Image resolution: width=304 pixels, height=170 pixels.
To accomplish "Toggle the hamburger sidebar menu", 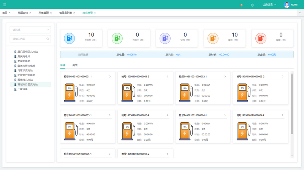I will point(5,5).
